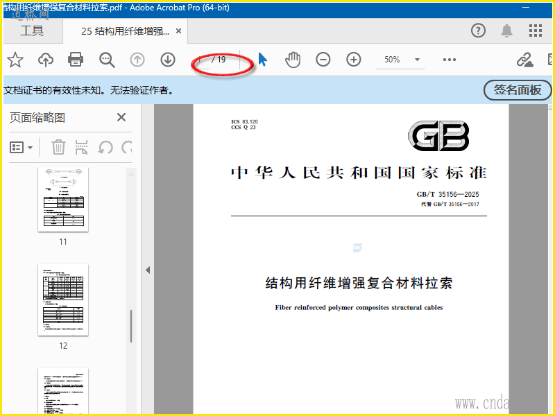This screenshot has width=555, height=416.
Task: Open the help question mark
Action: [x=478, y=31]
